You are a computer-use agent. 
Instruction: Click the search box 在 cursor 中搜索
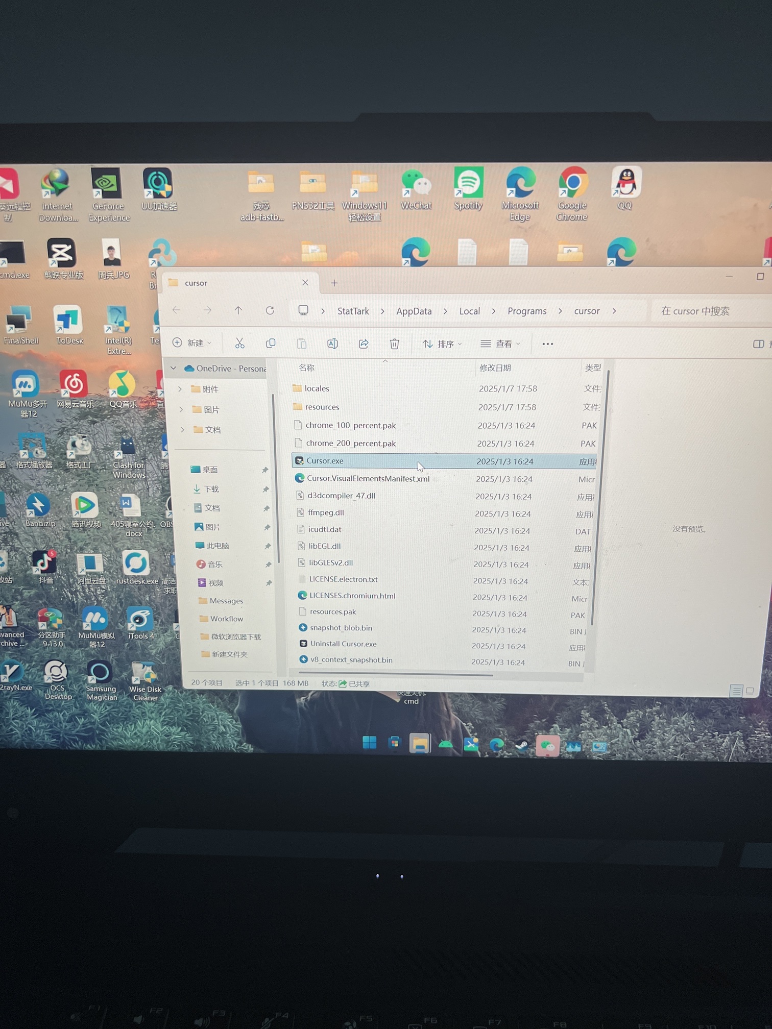pos(712,311)
